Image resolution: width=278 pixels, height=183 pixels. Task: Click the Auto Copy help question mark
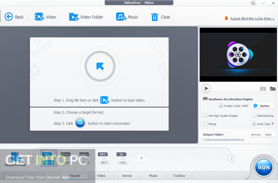(x=273, y=124)
